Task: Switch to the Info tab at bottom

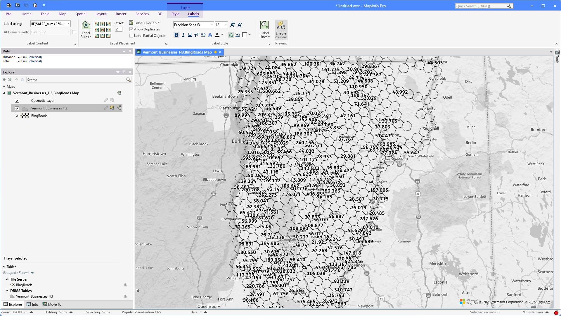Action: [32, 304]
